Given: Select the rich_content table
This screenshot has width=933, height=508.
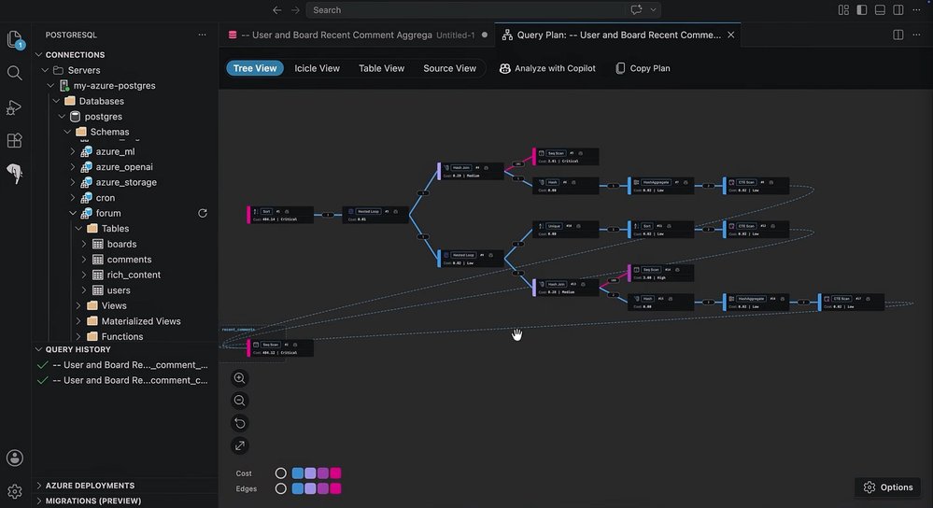Looking at the screenshot, I should click(134, 275).
